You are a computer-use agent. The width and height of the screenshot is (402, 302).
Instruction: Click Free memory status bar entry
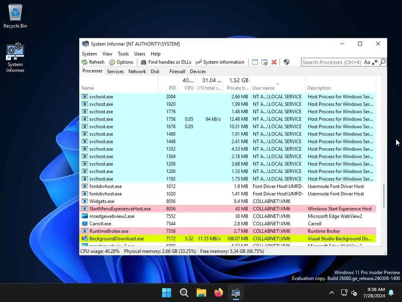[232, 251]
